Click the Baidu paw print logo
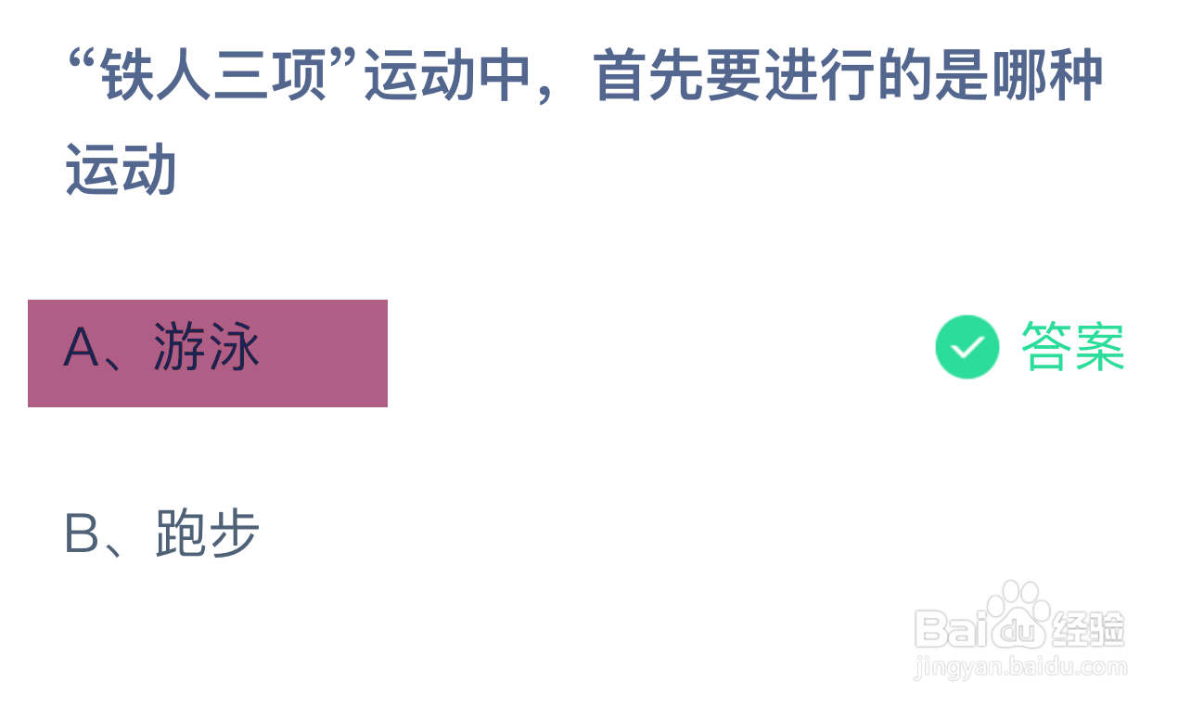The image size is (1191, 707). (x=1018, y=614)
